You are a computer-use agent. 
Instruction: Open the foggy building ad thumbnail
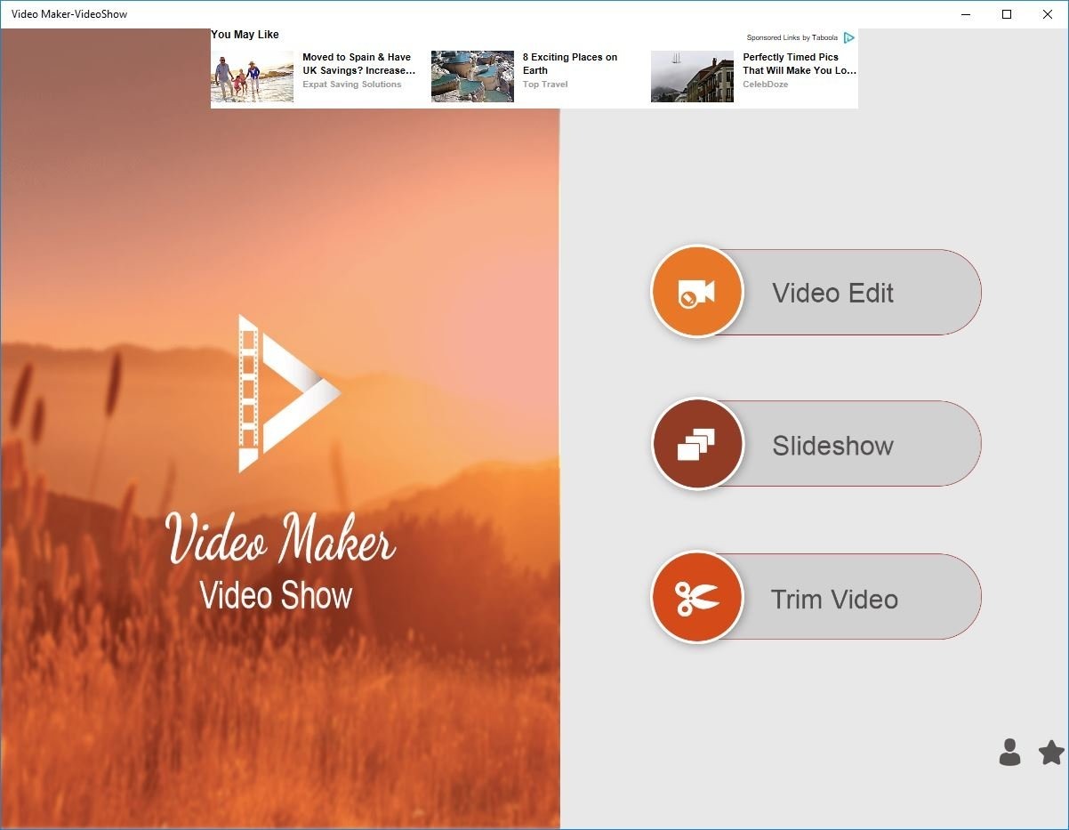692,77
